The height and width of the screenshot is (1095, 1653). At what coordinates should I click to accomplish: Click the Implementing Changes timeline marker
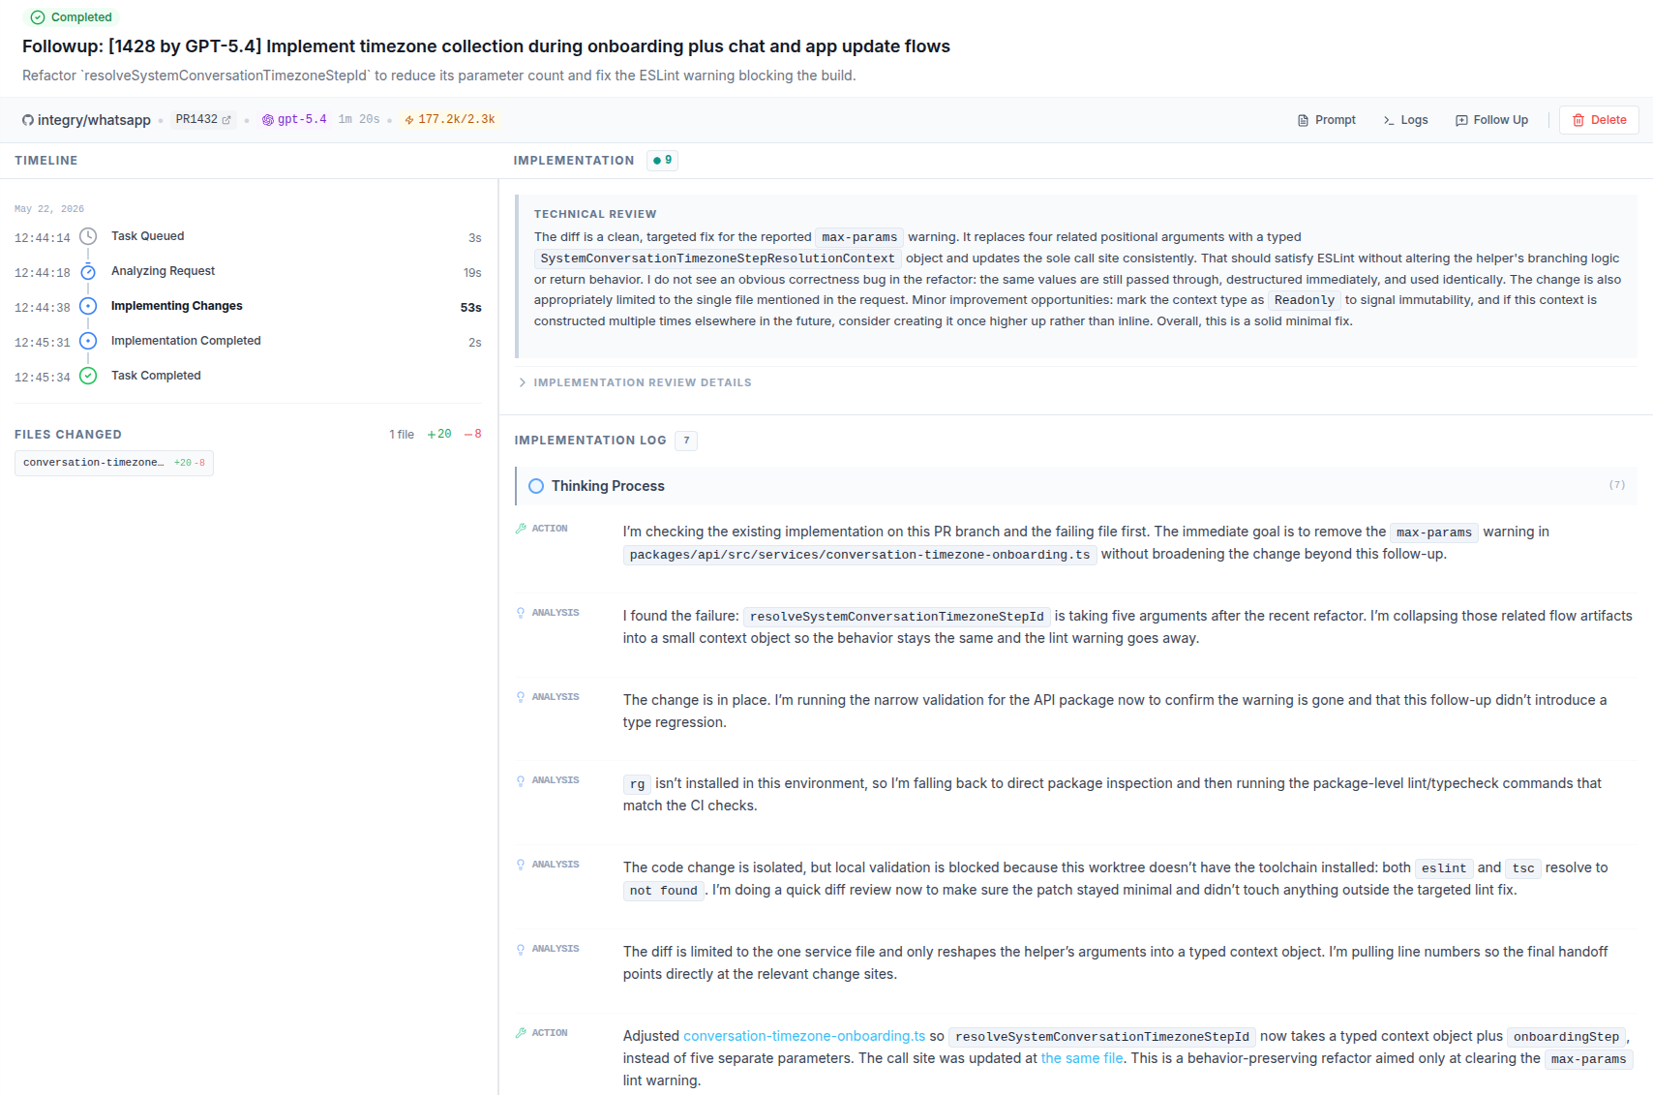[88, 306]
